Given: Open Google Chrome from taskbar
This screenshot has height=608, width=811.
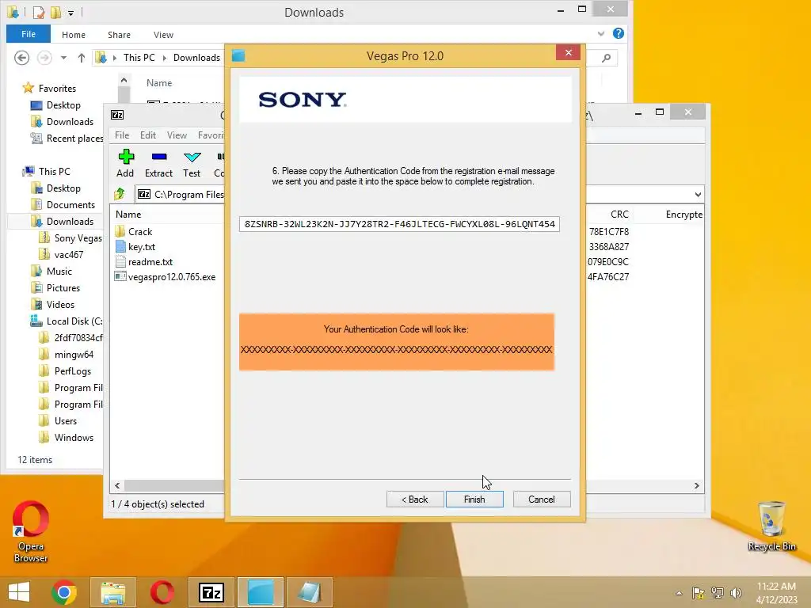Looking at the screenshot, I should [64, 592].
